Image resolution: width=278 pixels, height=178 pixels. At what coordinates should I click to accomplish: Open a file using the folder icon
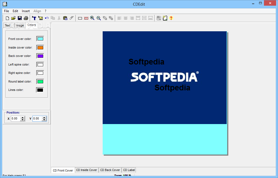tap(14, 18)
